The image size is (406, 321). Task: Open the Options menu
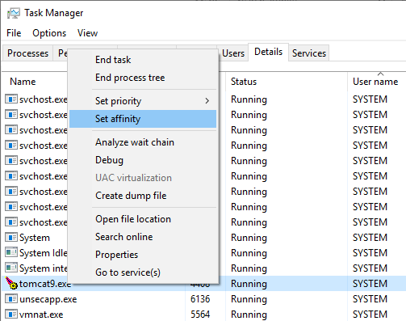49,33
